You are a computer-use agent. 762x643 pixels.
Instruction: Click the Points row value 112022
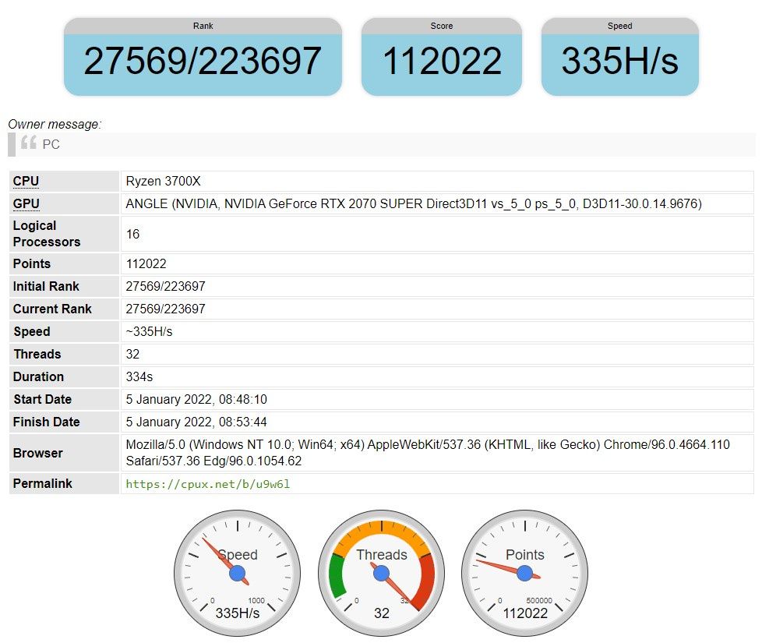pos(146,264)
